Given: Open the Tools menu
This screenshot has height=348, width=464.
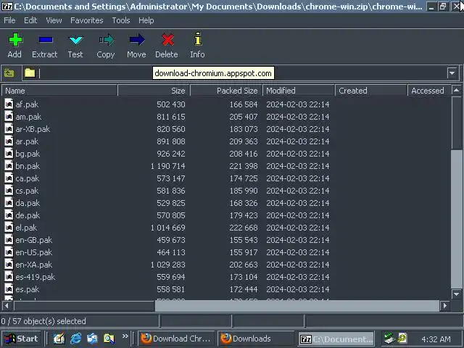Looking at the screenshot, I should [121, 20].
